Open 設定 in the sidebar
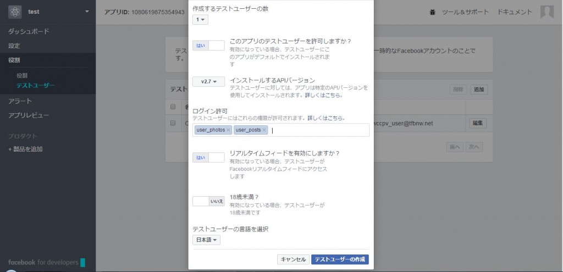Image resolution: width=563 pixels, height=272 pixels. click(x=14, y=46)
